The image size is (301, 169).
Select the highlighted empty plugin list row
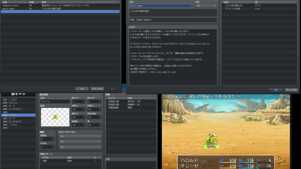pyautogui.click(x=60, y=12)
